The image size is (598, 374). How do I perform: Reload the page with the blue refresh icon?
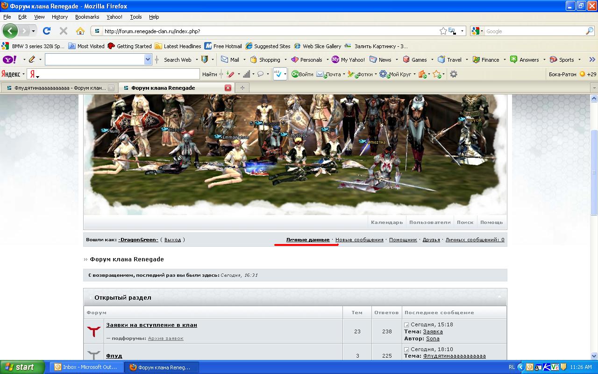click(x=46, y=31)
